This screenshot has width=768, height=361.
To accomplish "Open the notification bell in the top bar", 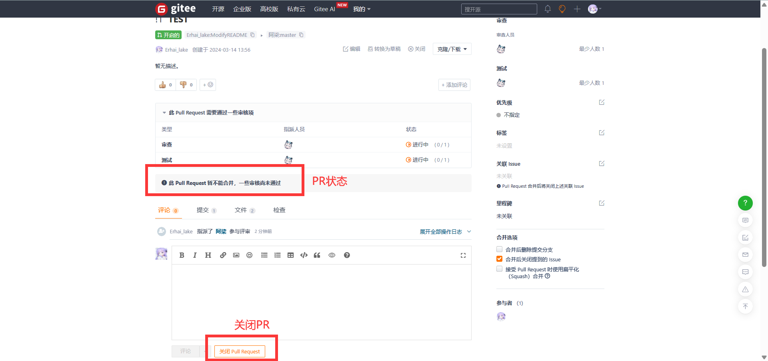I will pos(548,9).
